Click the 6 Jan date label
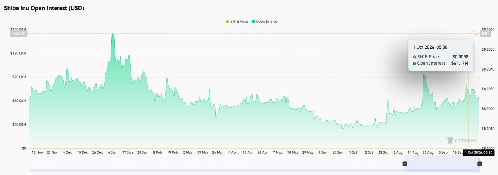This screenshot has width=498, height=175. click(x=112, y=152)
